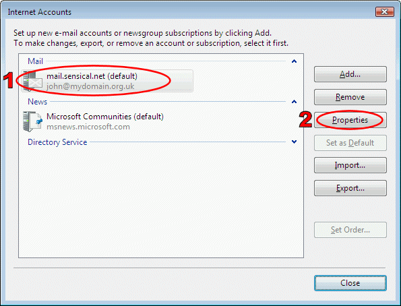Image resolution: width=401 pixels, height=306 pixels.
Task: Click the Microsoft Communities news server icon
Action: (x=32, y=121)
